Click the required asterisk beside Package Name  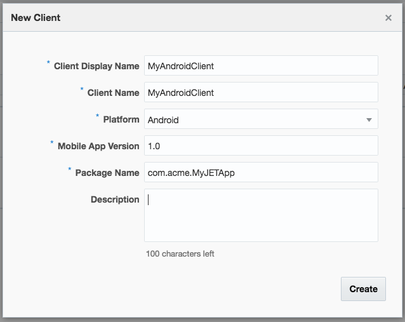click(69, 170)
